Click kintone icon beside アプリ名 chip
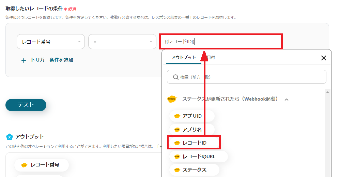Viewport: 339px width, 177px height. [x=177, y=130]
